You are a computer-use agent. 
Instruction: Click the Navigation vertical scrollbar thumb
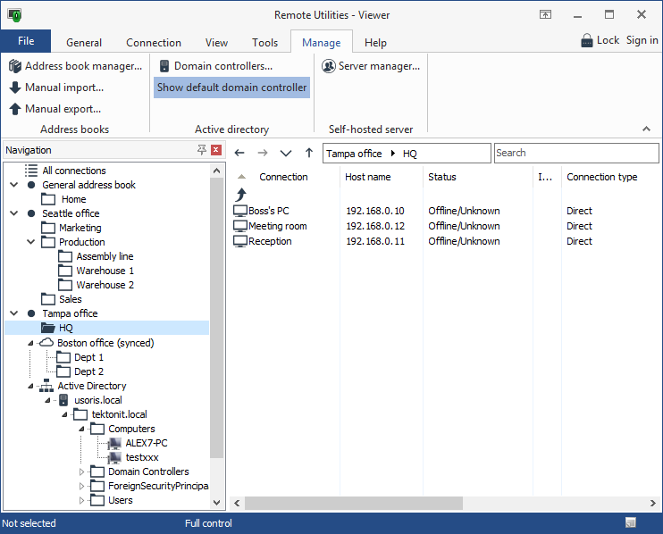pos(217,318)
